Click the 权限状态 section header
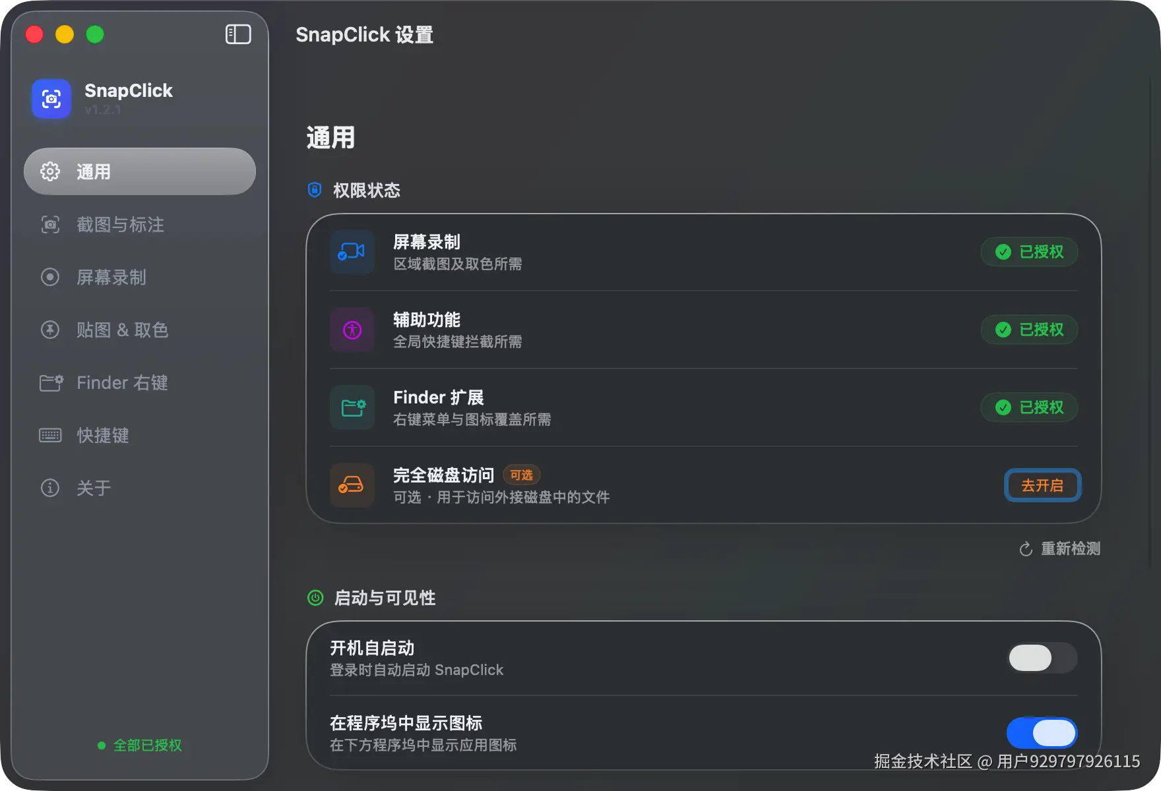1161x791 pixels. pyautogui.click(x=366, y=190)
